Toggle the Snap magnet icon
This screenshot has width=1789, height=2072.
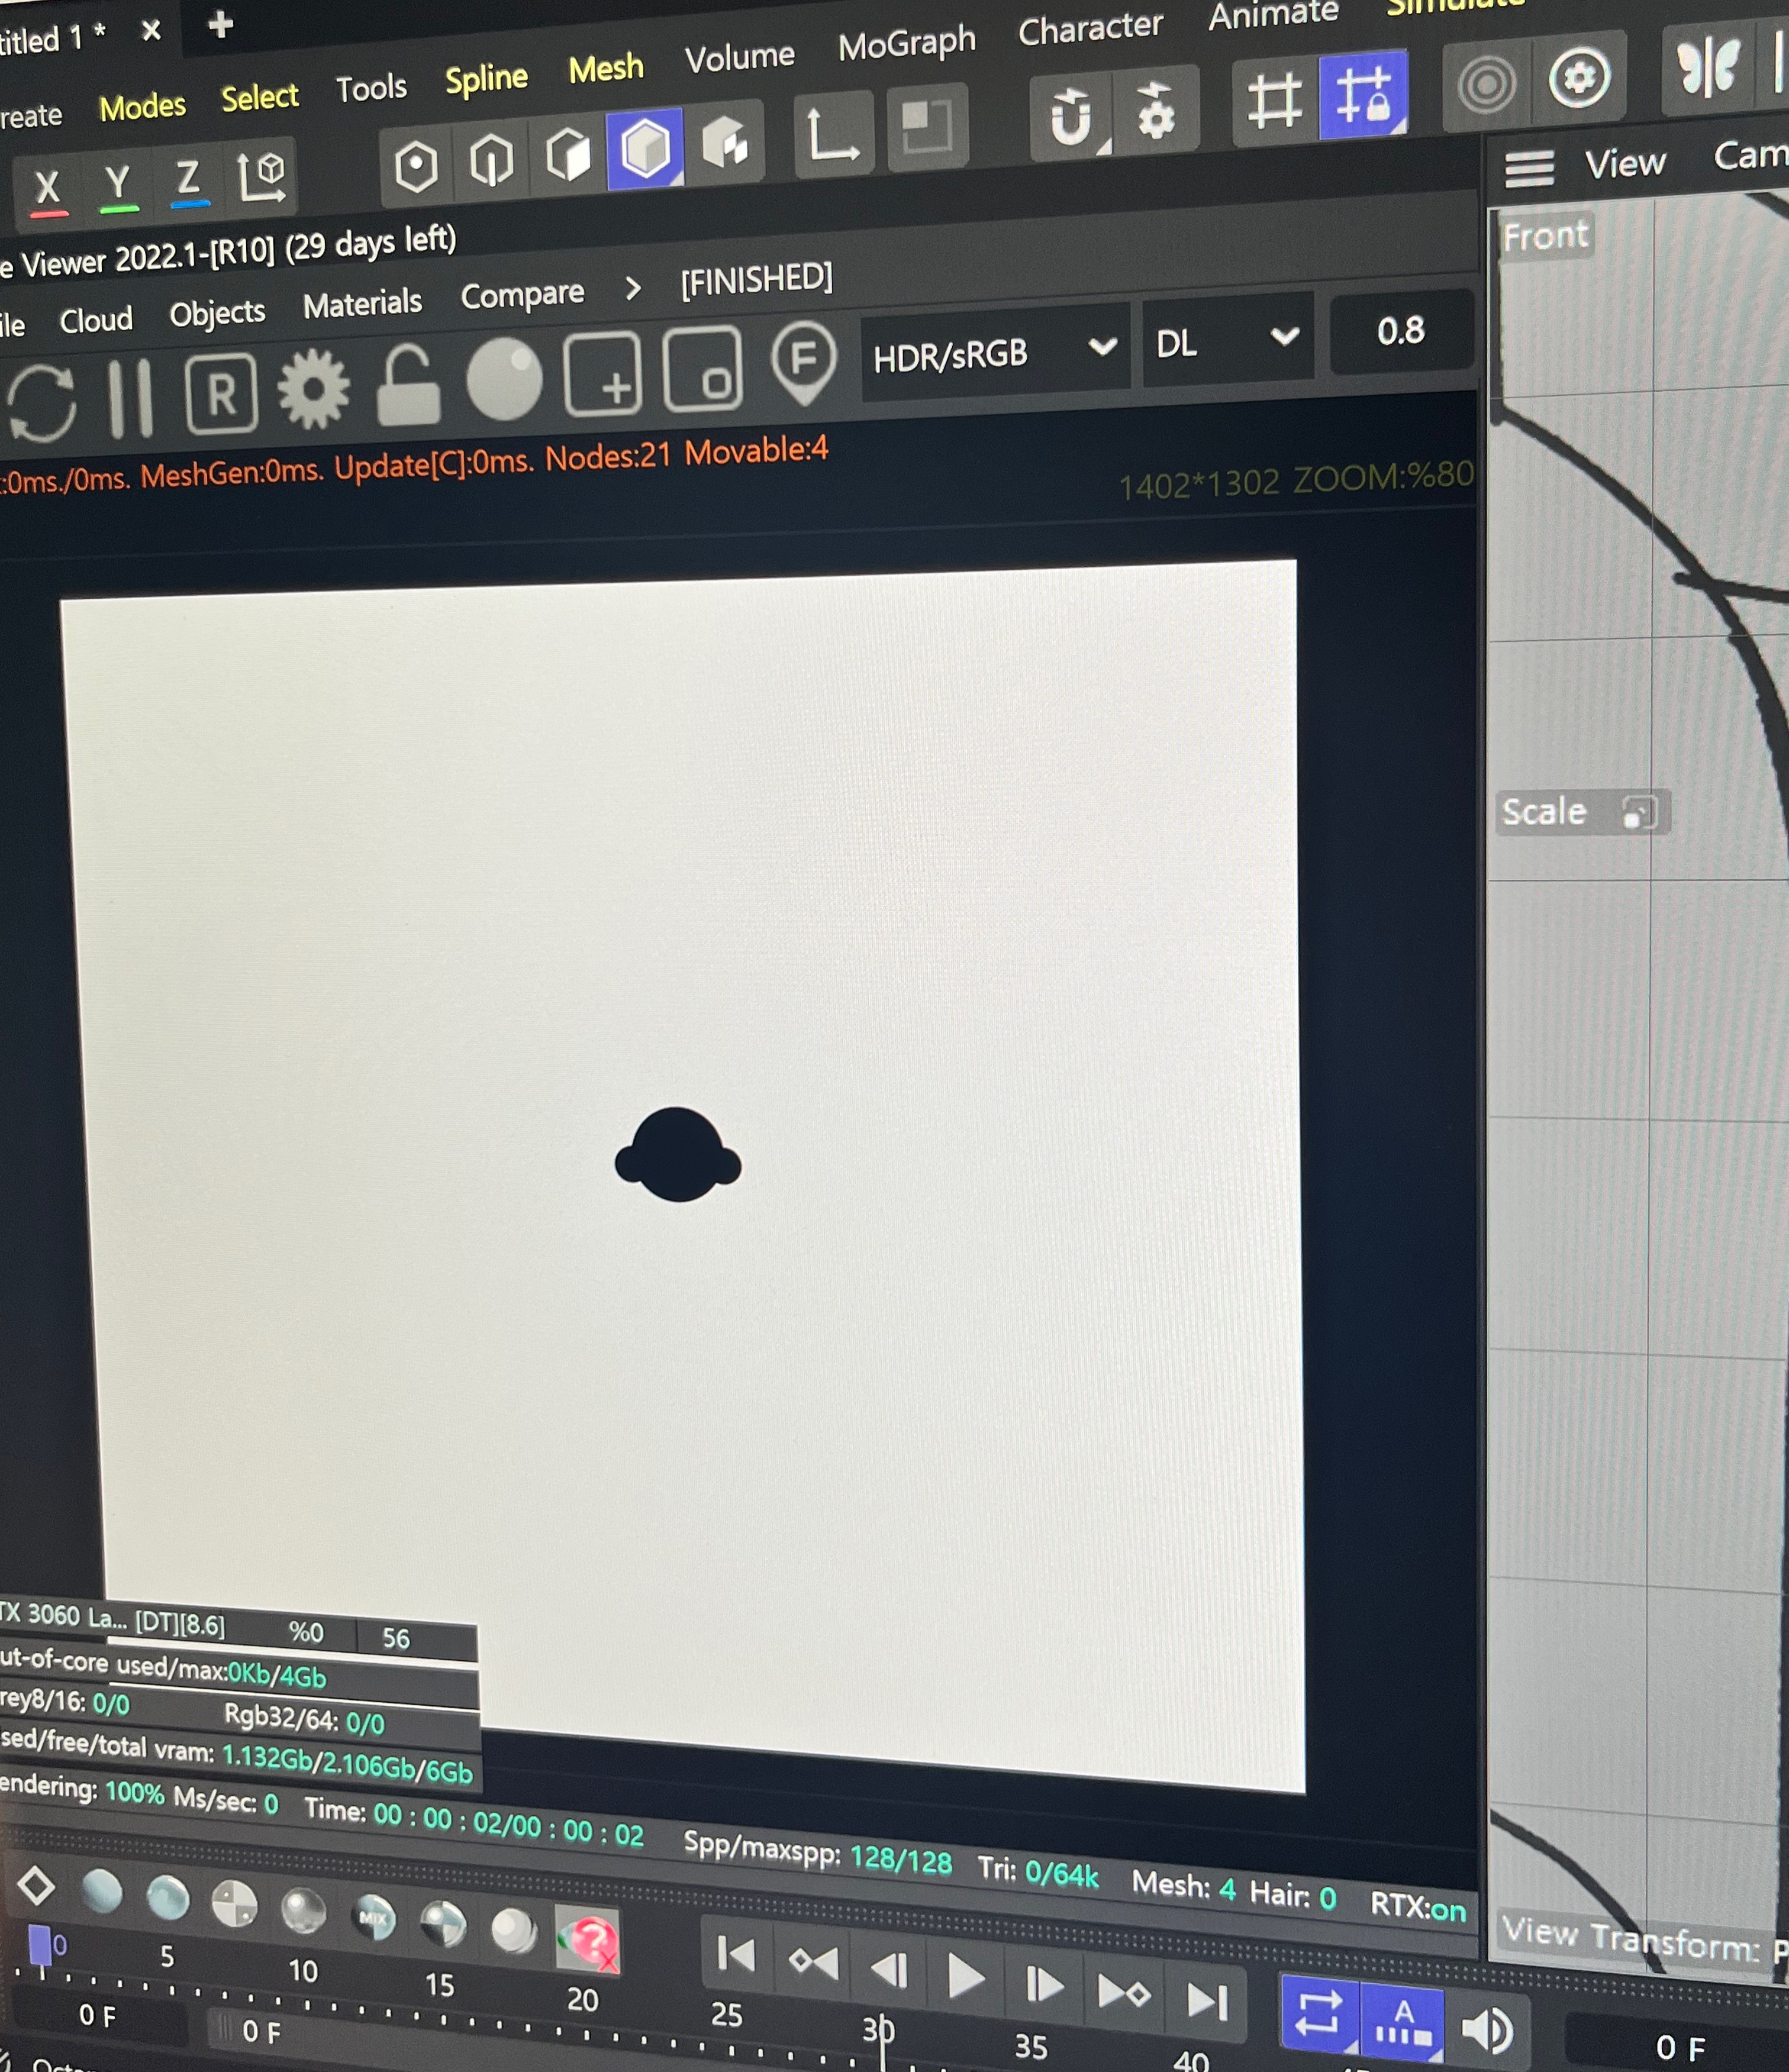point(1071,117)
